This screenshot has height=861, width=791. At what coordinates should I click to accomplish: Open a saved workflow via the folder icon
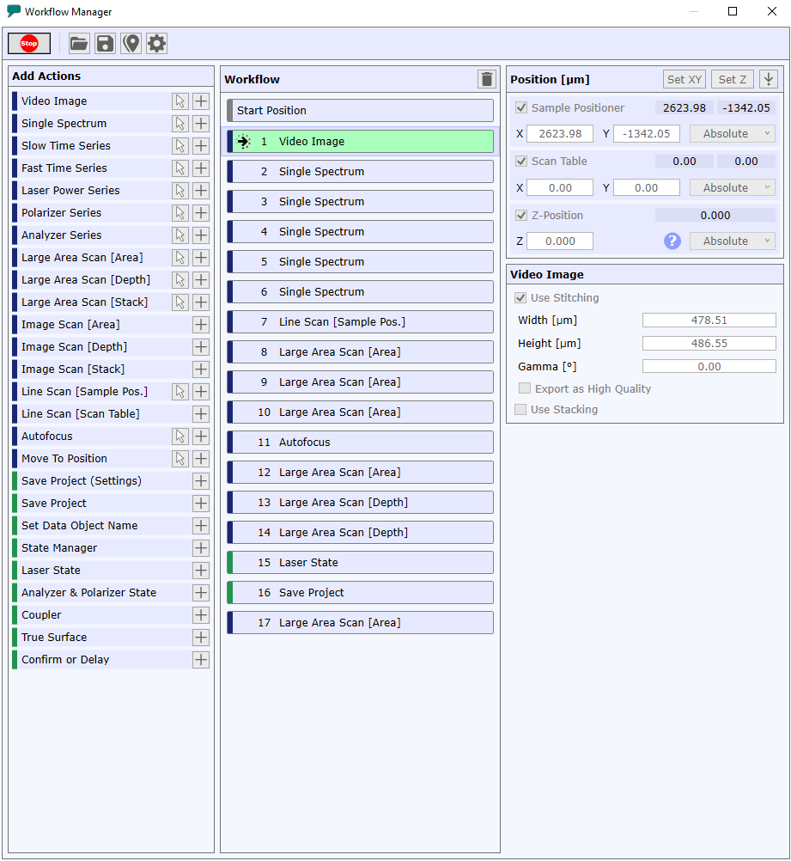78,43
